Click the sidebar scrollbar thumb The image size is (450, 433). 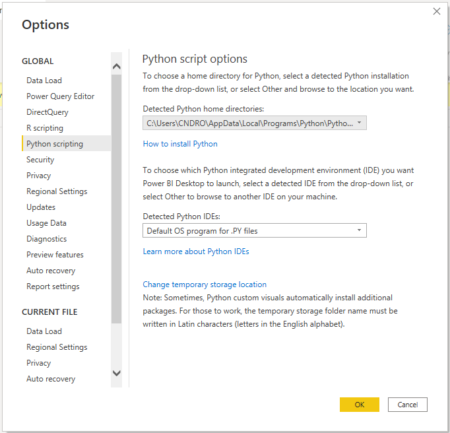point(117,199)
